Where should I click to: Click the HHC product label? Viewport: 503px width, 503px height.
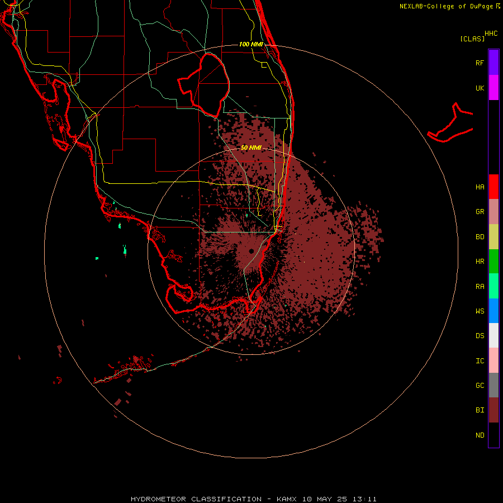pyautogui.click(x=491, y=34)
